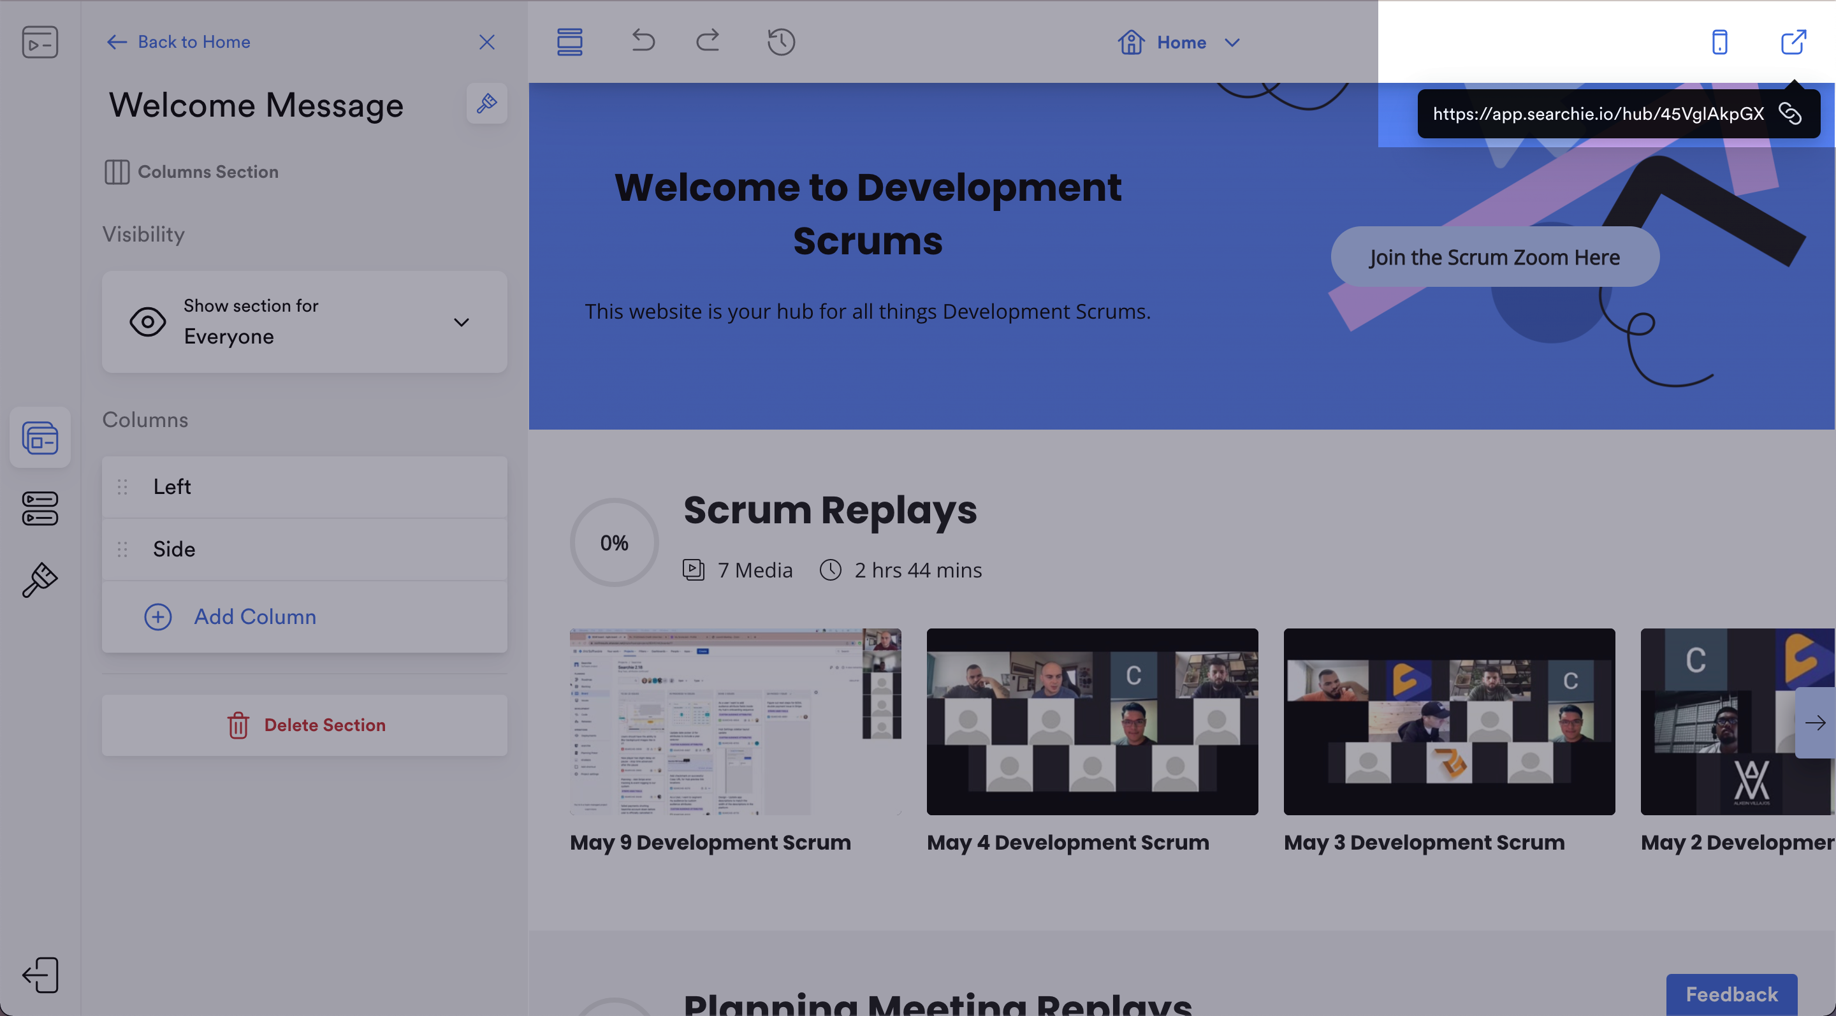Click next arrow on Scrum Replays carousel
The width and height of the screenshot is (1836, 1016).
1814,722
